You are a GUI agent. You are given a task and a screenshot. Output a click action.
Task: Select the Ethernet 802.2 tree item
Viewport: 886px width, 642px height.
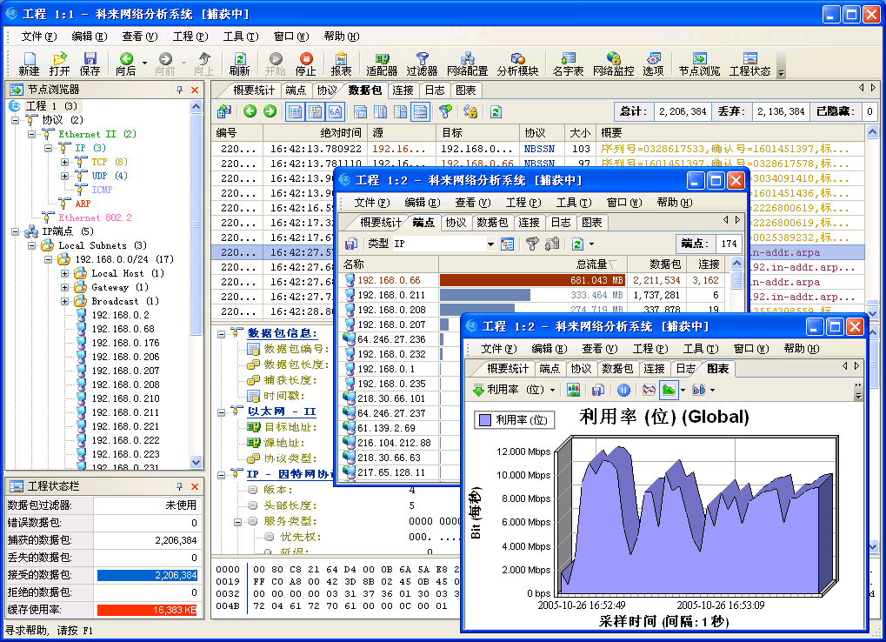95,217
